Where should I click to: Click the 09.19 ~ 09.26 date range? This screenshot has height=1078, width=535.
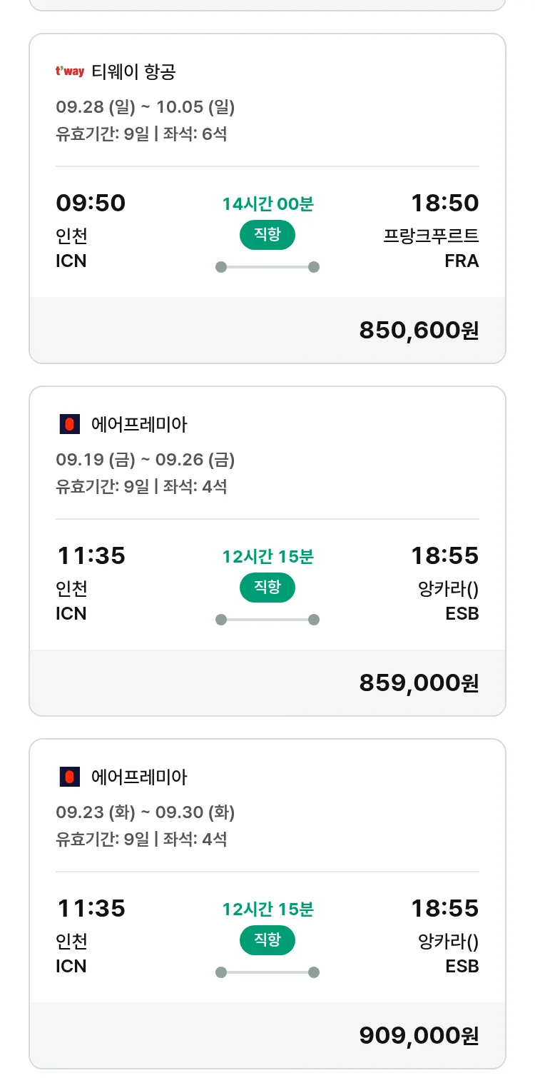point(146,460)
